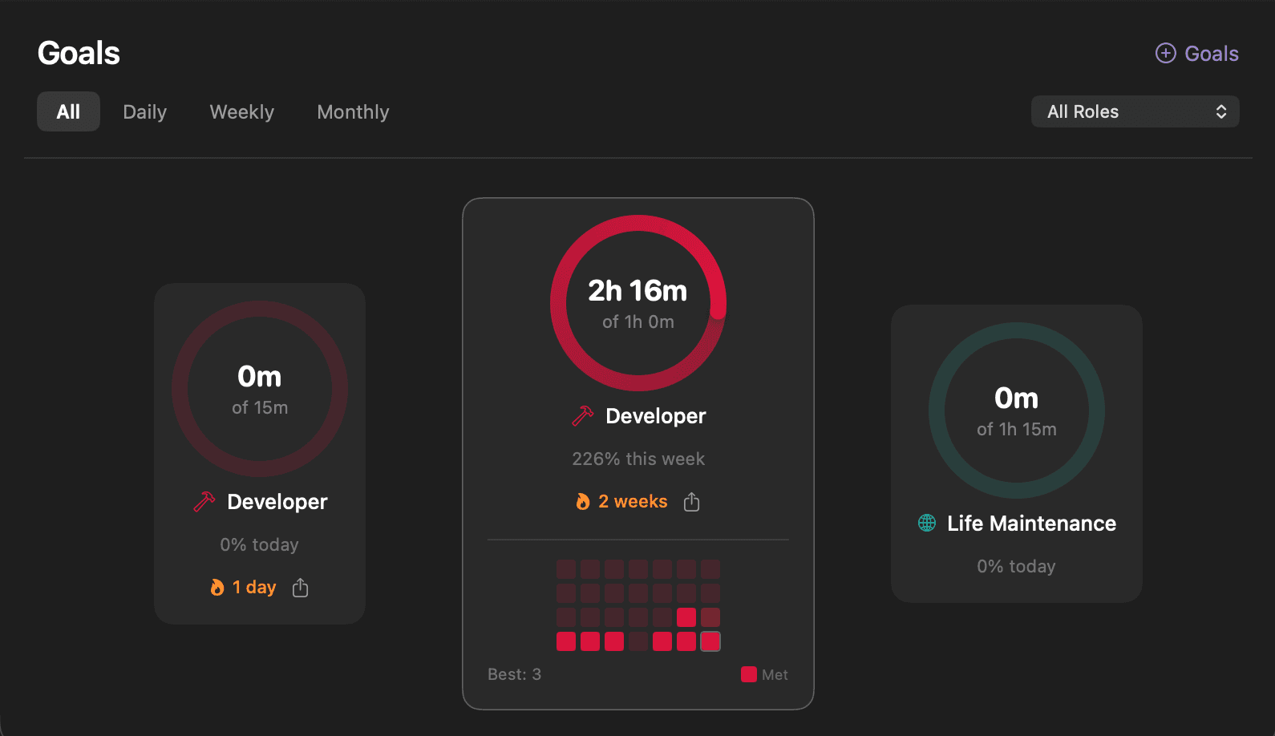Click the flame icon beside 1 day

pyautogui.click(x=217, y=588)
